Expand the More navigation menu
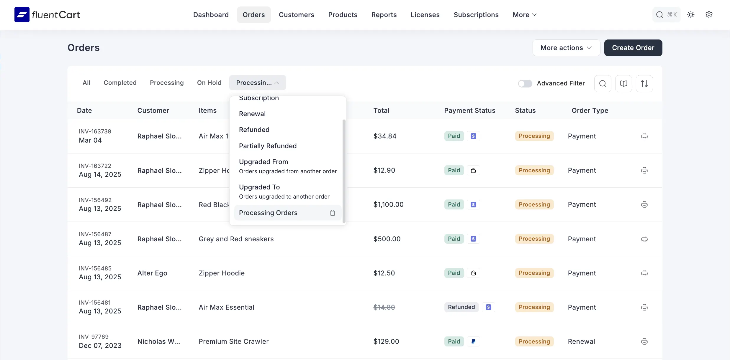 tap(524, 15)
